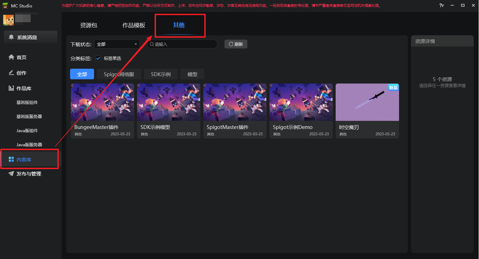This screenshot has width=479, height=259.
Task: Open the 下载状态 dropdown
Action: [117, 44]
